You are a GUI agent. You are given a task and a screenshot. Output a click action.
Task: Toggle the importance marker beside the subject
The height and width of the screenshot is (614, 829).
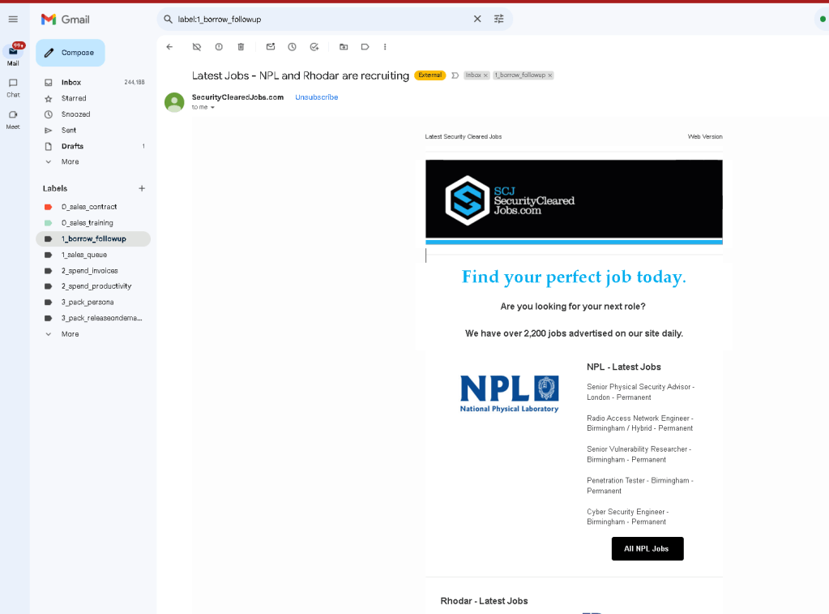pyautogui.click(x=455, y=75)
